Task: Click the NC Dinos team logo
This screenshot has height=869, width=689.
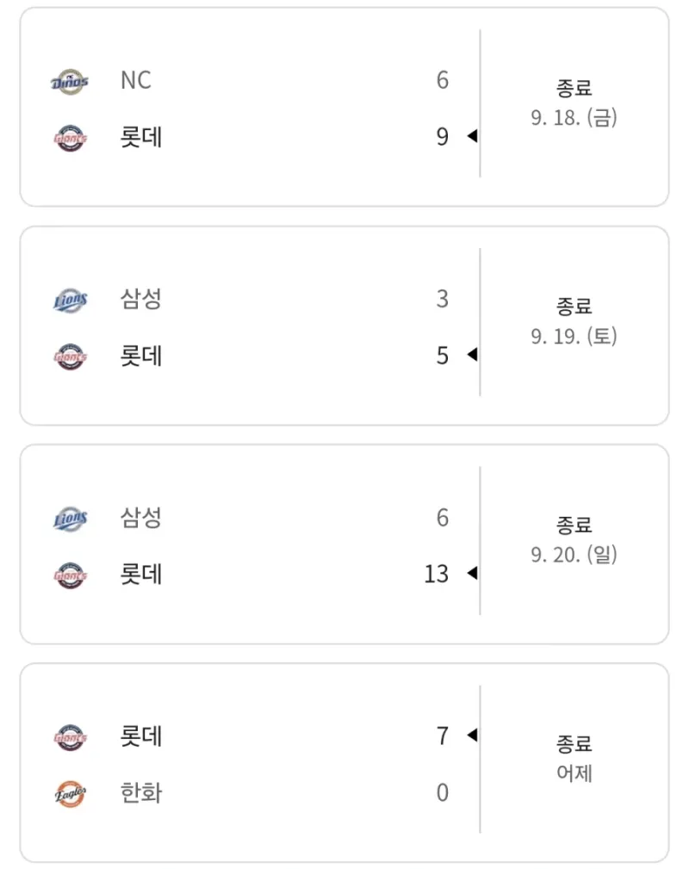Action: coord(70,82)
